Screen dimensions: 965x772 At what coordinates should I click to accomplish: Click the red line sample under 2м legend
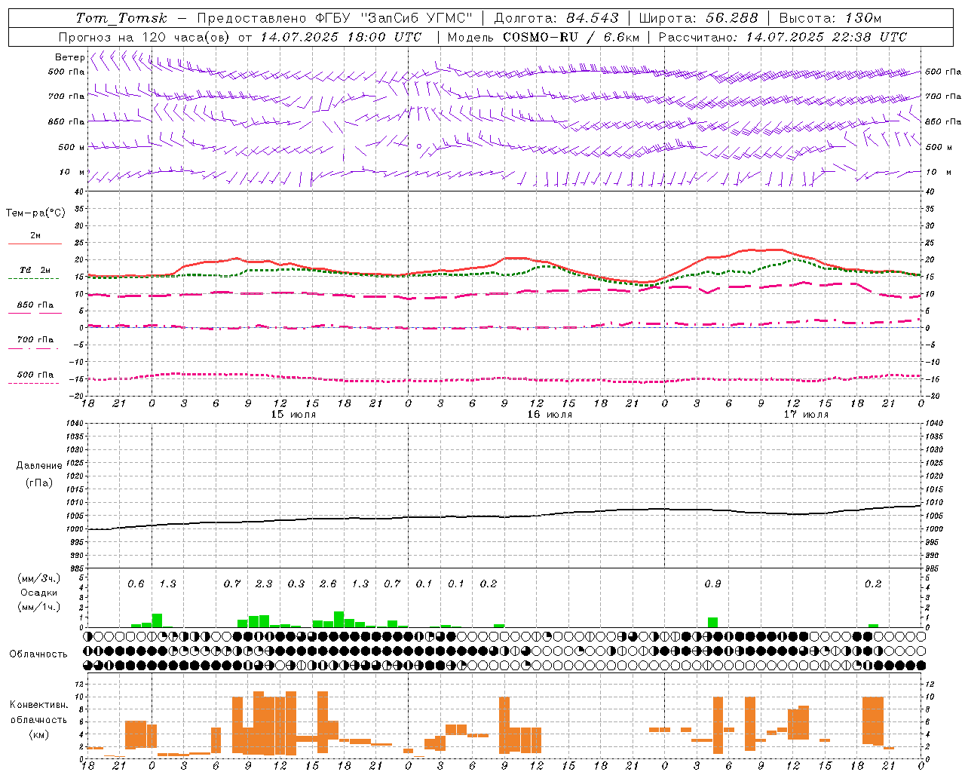pyautogui.click(x=35, y=244)
